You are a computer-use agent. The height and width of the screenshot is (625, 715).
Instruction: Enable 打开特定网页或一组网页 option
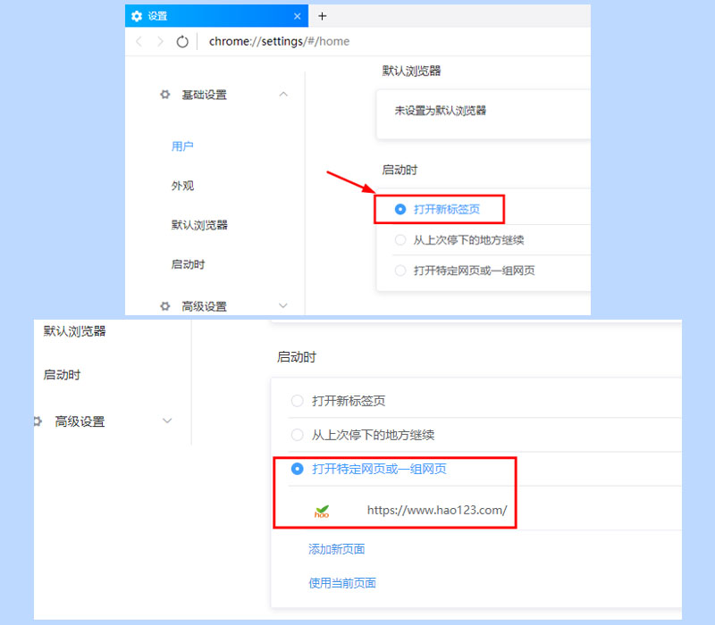[x=297, y=469]
